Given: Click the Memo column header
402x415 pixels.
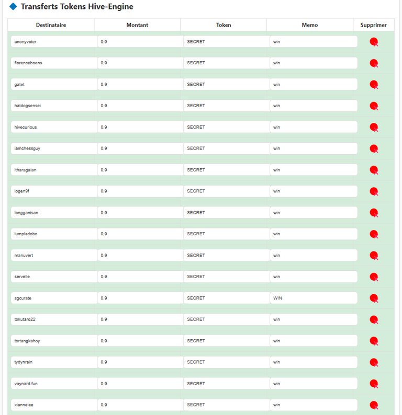Looking at the screenshot, I should [309, 25].
